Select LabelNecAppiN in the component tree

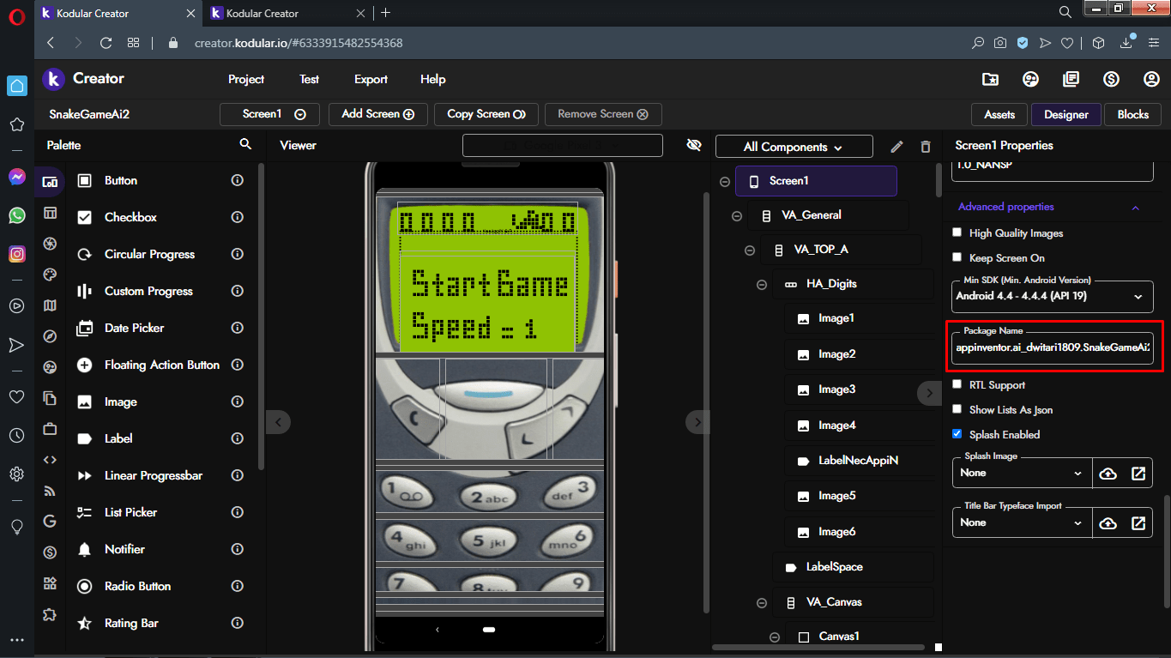[x=859, y=461]
